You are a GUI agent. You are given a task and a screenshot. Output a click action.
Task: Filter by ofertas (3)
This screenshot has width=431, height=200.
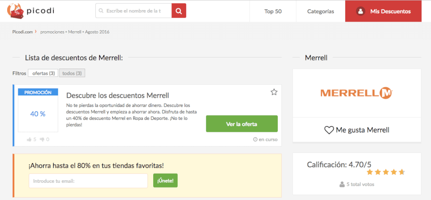[43, 73]
